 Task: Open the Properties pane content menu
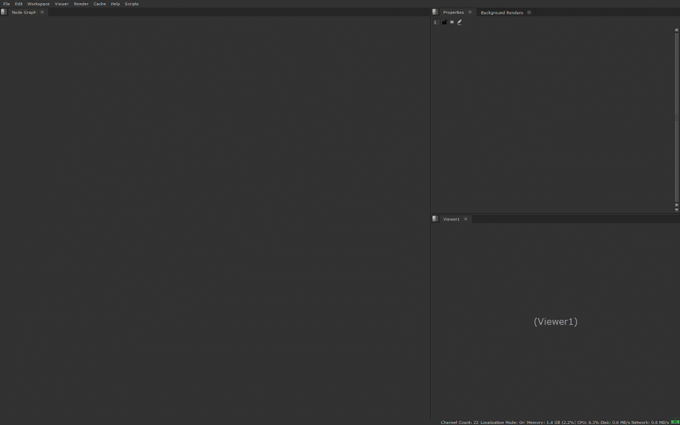point(435,12)
